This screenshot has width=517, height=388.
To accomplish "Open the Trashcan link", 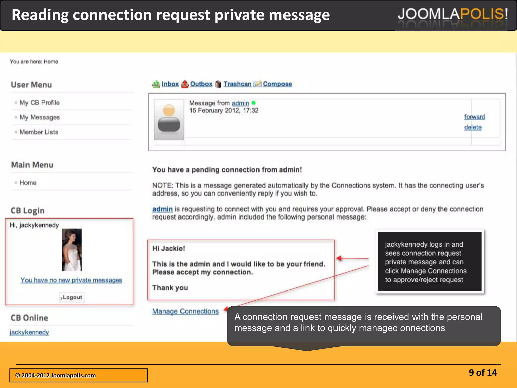I will pos(238,84).
